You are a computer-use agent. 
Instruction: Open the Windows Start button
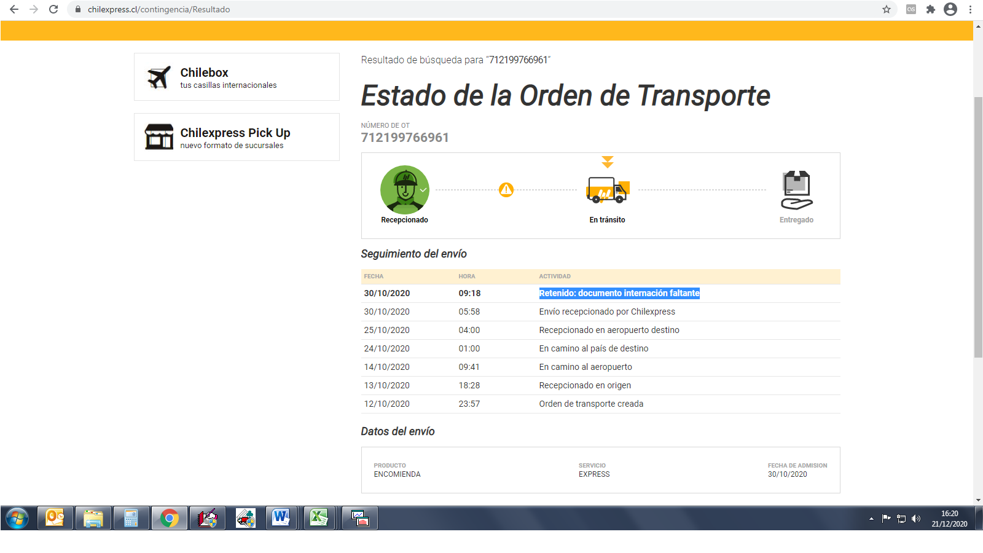pyautogui.click(x=17, y=518)
